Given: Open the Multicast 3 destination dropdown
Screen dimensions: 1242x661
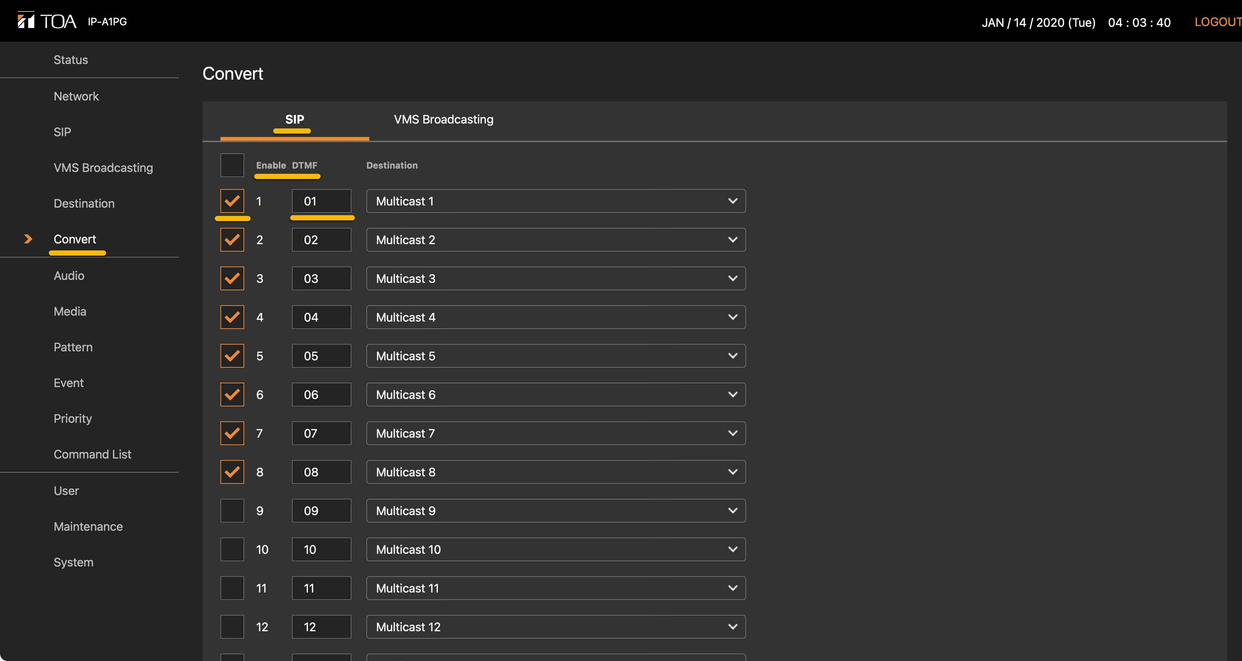Looking at the screenshot, I should (556, 279).
